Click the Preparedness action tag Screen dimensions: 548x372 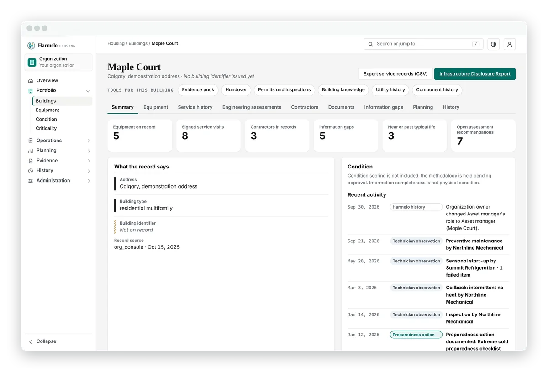point(416,335)
